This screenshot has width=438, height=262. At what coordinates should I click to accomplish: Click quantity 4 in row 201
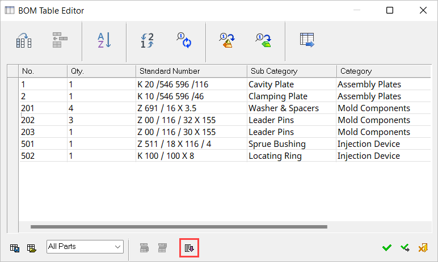[102, 108]
